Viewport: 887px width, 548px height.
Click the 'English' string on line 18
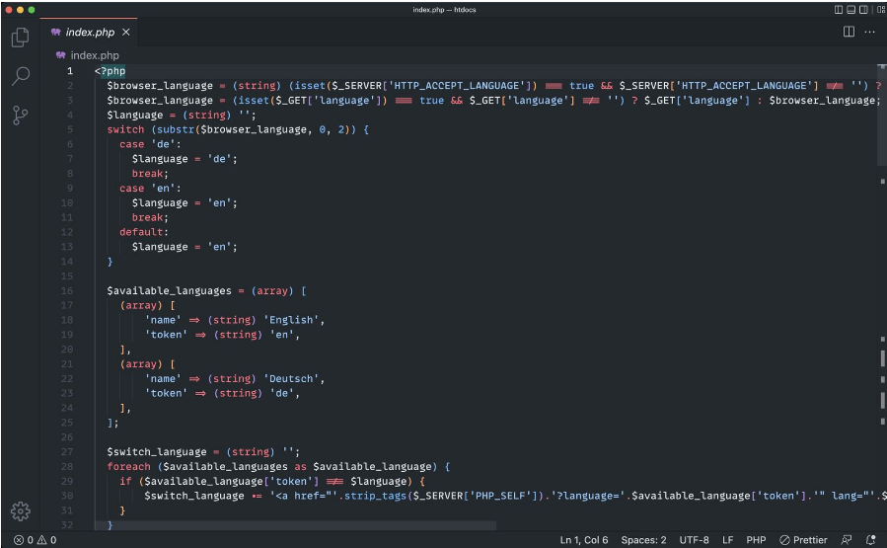291,320
